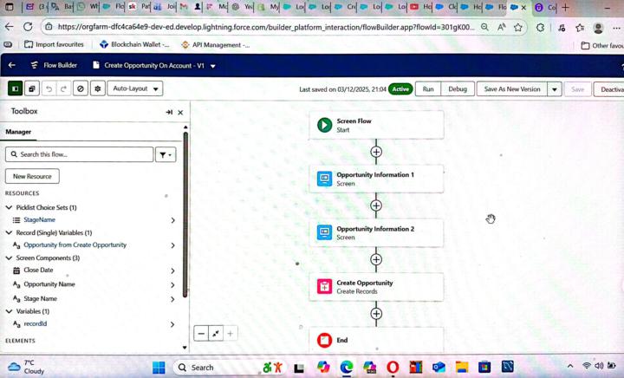This screenshot has width=624, height=378.
Task: Click the select elements toolbar icon
Action: click(32, 88)
